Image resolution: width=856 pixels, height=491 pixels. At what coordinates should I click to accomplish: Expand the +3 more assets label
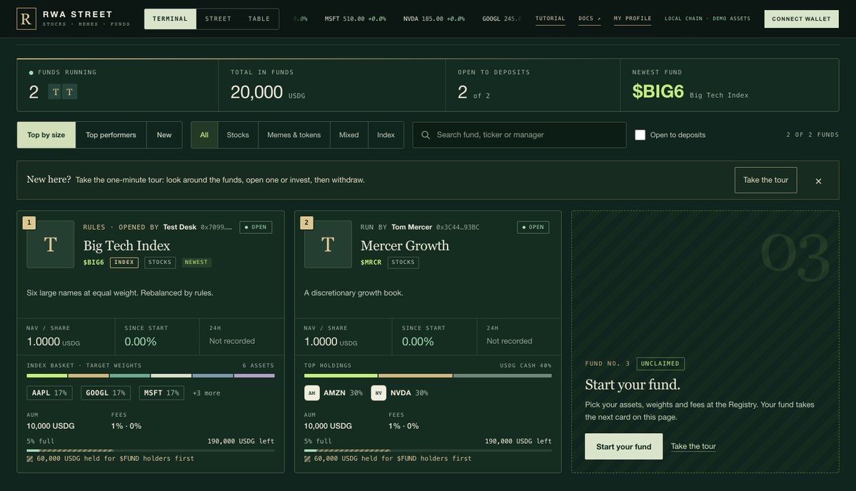pyautogui.click(x=206, y=393)
